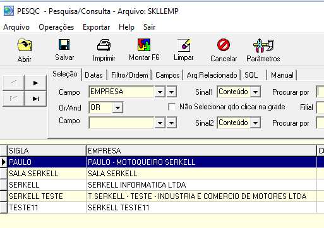
Task: Expand the Sinal1 Conteúdo dropdown
Action: (255, 92)
